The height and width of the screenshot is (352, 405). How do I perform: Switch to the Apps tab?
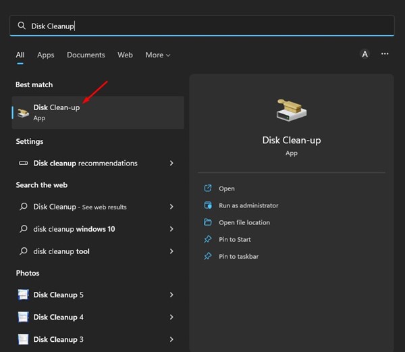[46, 55]
